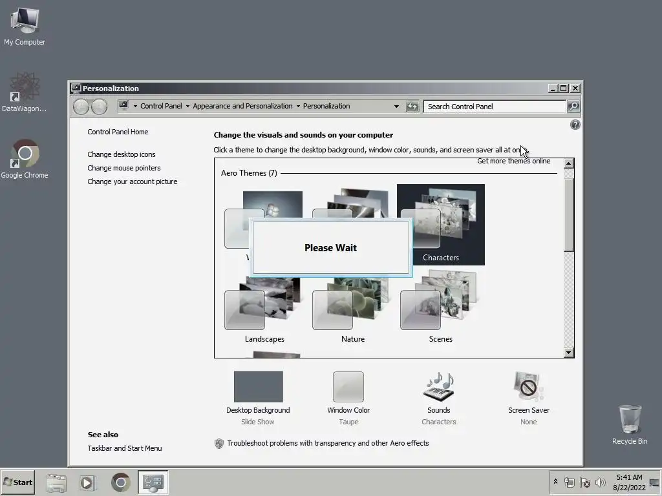Open the address bar history dropdown
The image size is (662, 496).
click(396, 107)
